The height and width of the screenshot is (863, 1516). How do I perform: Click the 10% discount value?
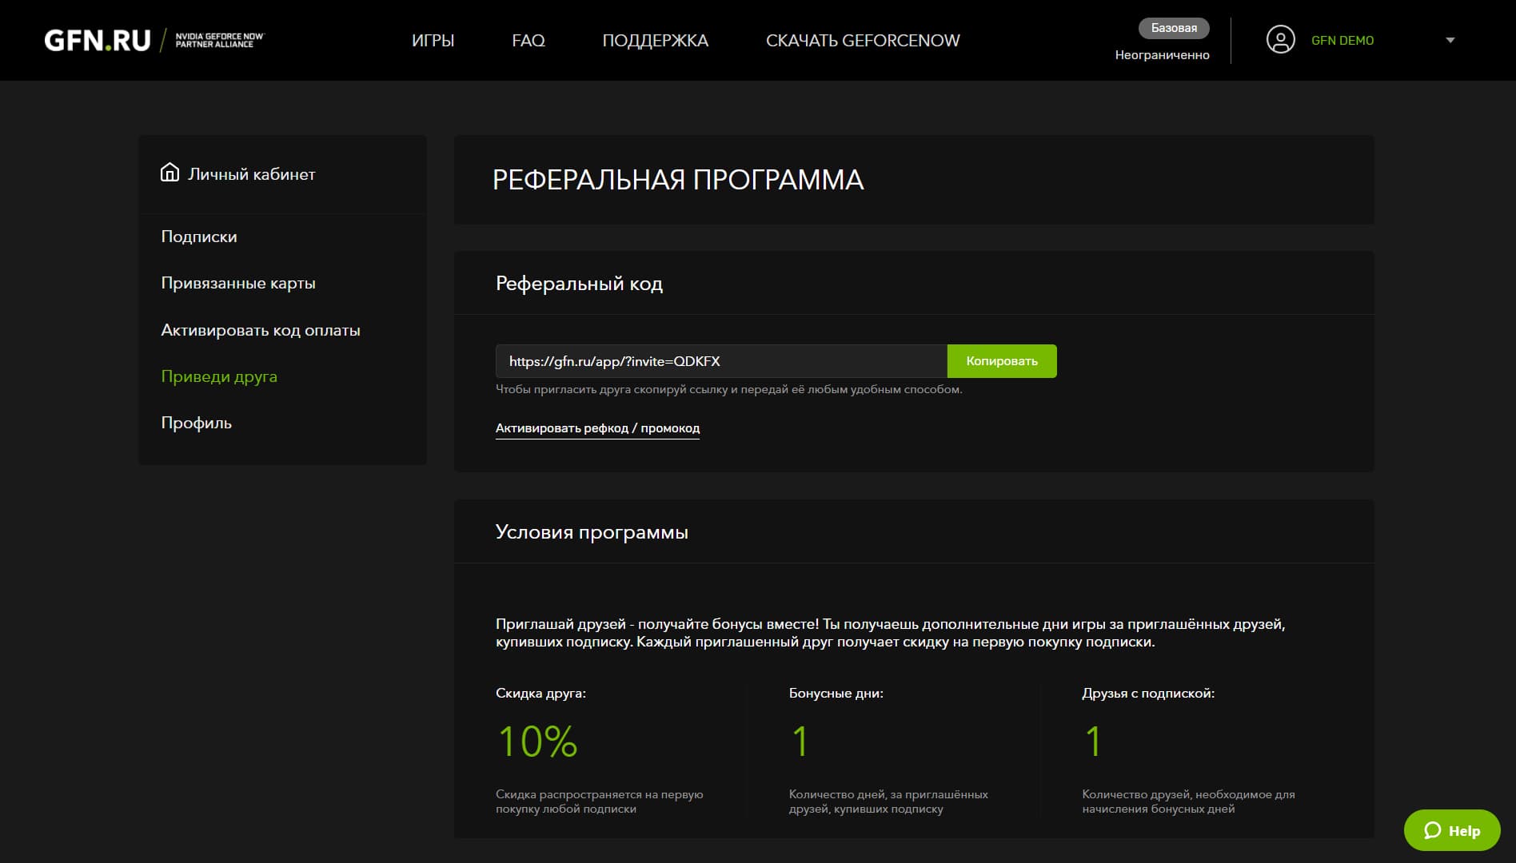[x=537, y=742]
